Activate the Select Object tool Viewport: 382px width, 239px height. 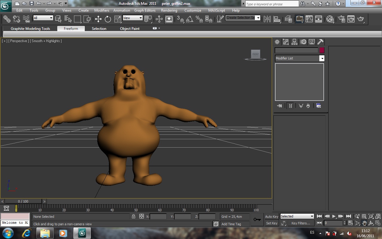coord(58,19)
